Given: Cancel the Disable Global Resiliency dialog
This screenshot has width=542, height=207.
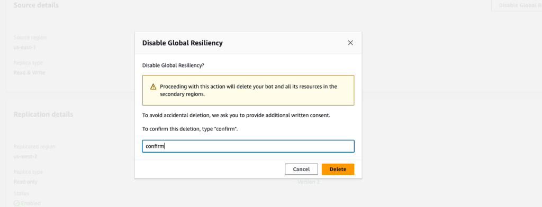Looking at the screenshot, I should coord(301,169).
